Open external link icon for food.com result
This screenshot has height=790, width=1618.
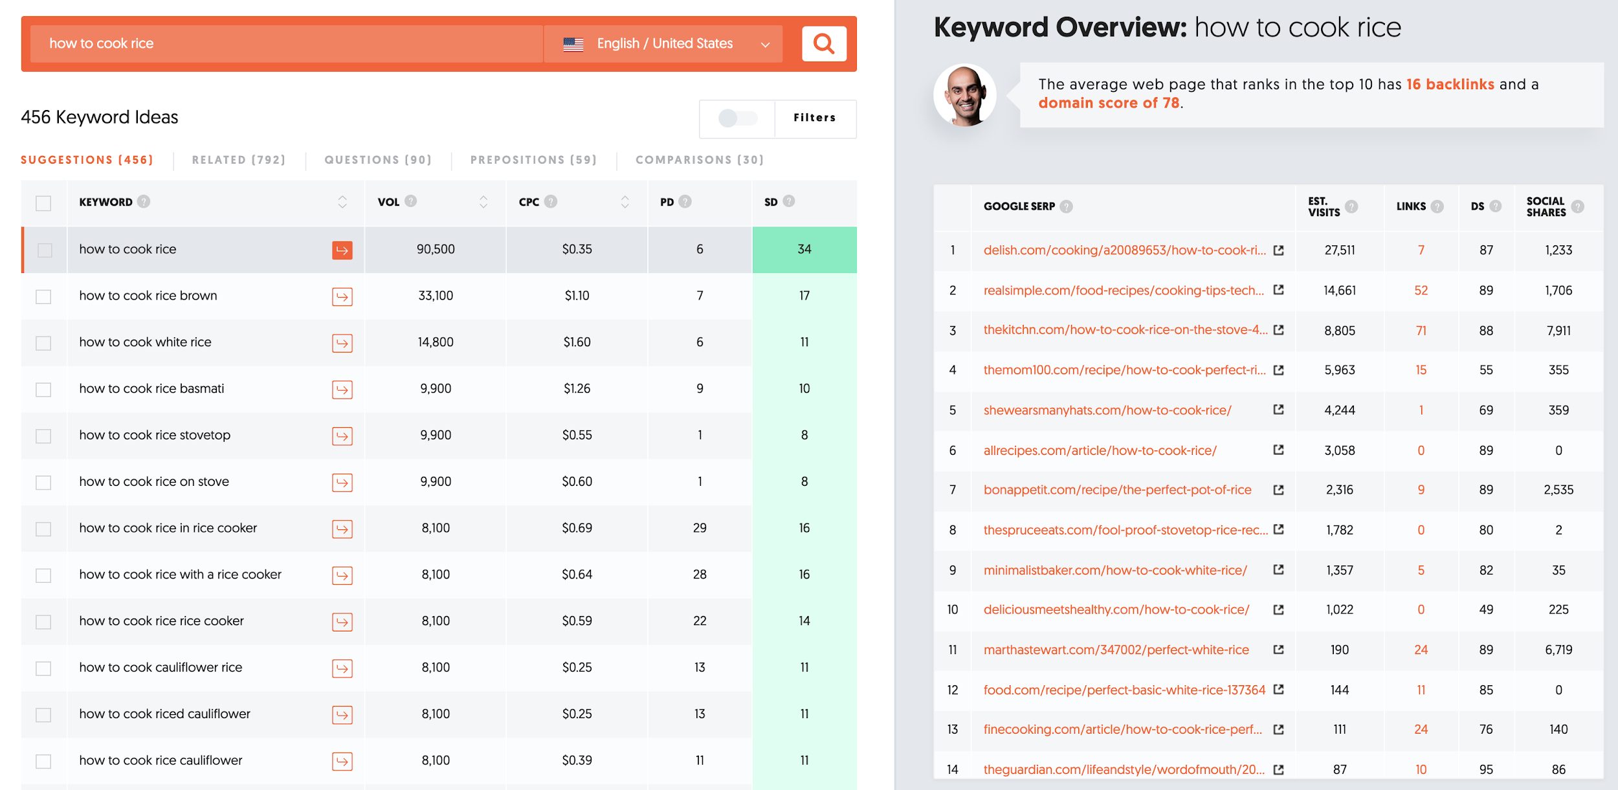[x=1278, y=689]
